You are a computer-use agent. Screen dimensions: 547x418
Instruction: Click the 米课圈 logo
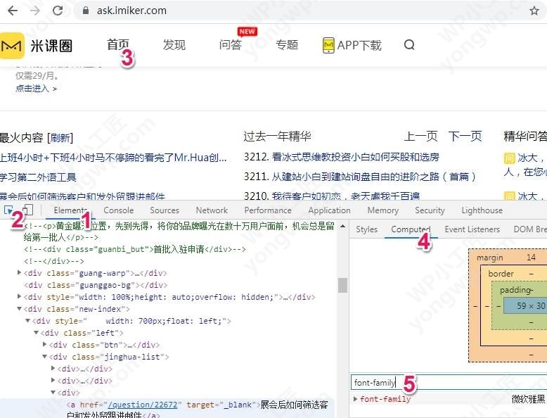37,46
